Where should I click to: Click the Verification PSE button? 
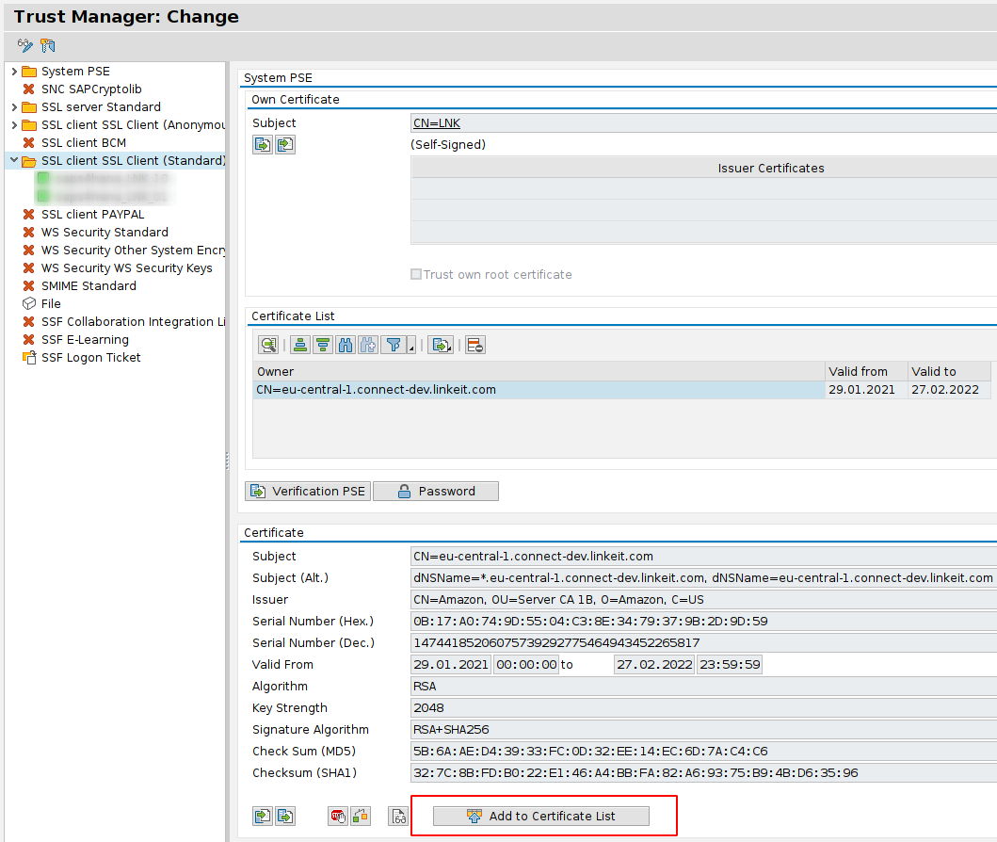click(x=308, y=492)
